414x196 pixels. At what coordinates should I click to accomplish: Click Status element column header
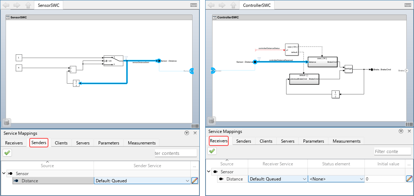pyautogui.click(x=336, y=164)
